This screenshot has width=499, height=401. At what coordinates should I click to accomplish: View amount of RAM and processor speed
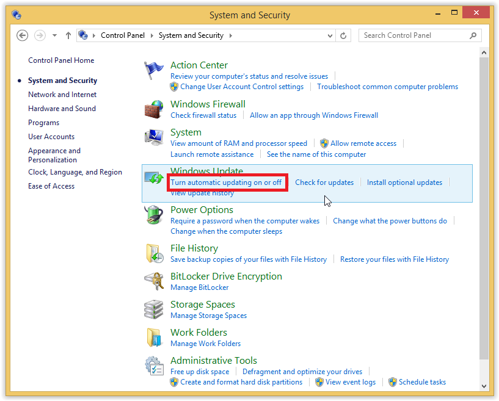(x=239, y=143)
